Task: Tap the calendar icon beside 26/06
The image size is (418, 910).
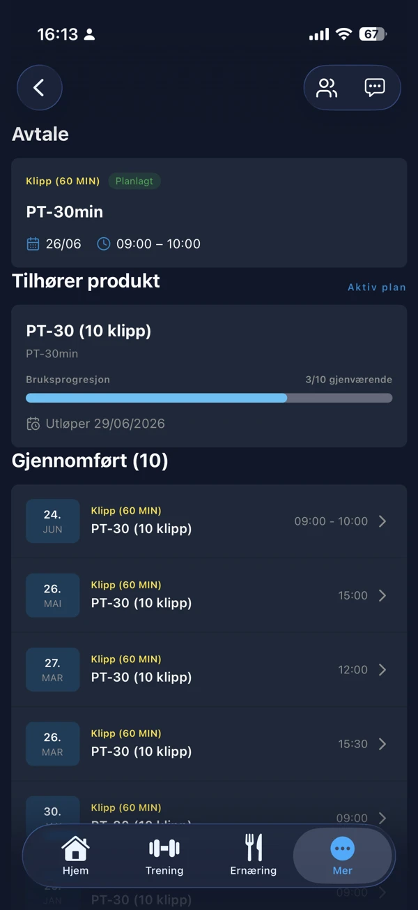Action: pyautogui.click(x=33, y=244)
